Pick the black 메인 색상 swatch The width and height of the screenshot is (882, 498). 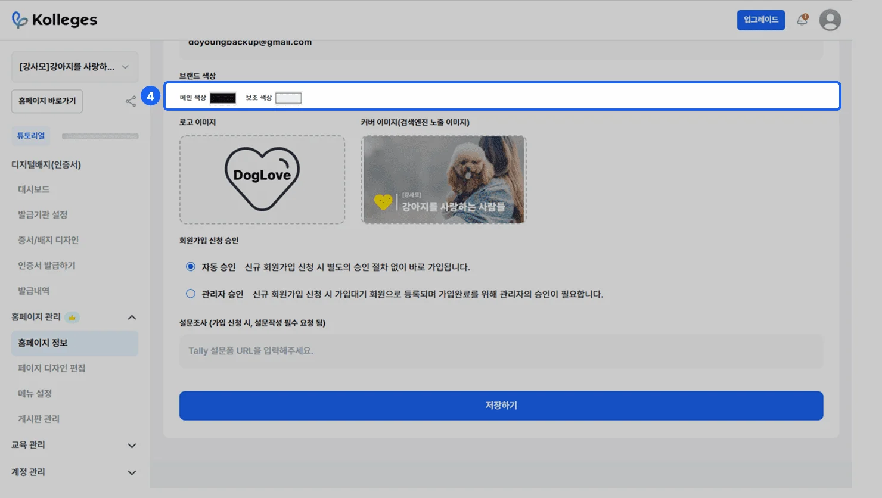coord(223,98)
